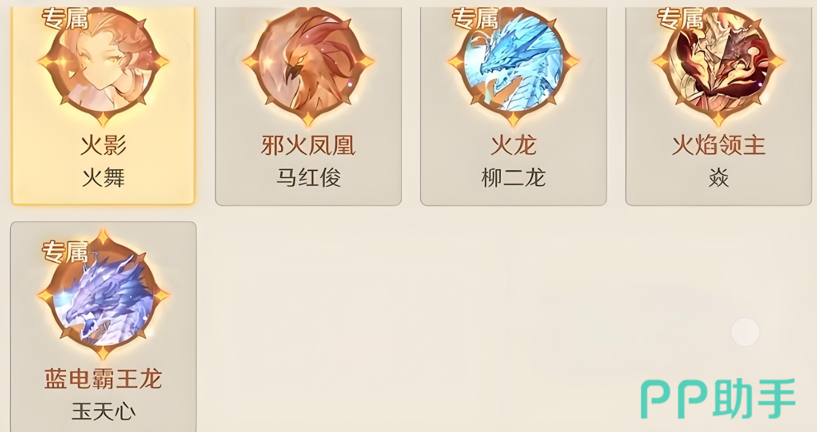The width and height of the screenshot is (817, 432).
Task: Select character name 炎
Action: coord(719,178)
